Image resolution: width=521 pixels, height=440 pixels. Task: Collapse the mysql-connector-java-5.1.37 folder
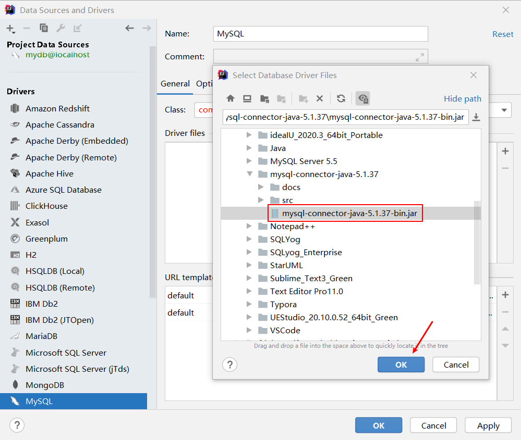pyautogui.click(x=249, y=174)
